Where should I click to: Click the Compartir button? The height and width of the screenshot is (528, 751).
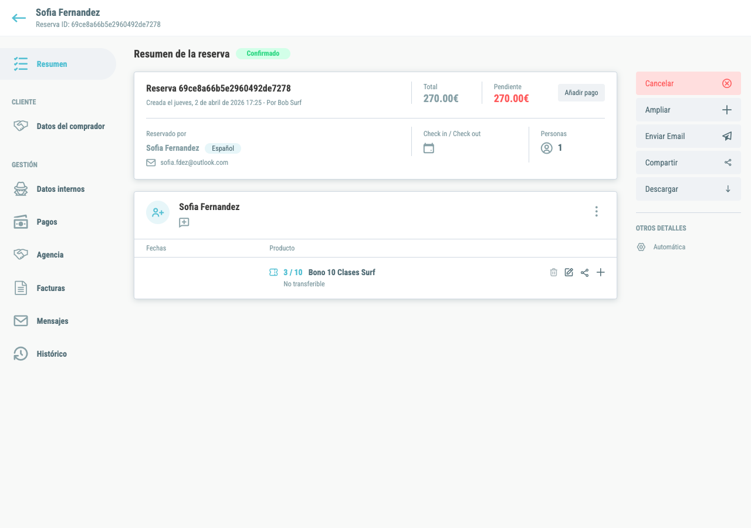click(688, 163)
